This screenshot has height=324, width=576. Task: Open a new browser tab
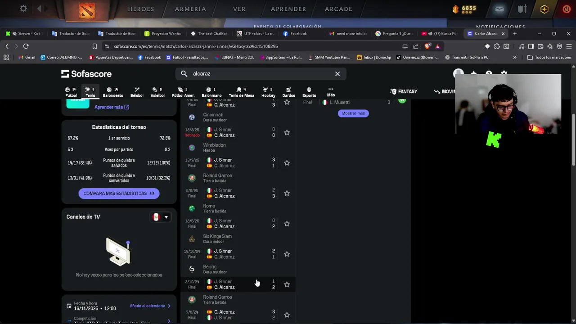point(515,33)
